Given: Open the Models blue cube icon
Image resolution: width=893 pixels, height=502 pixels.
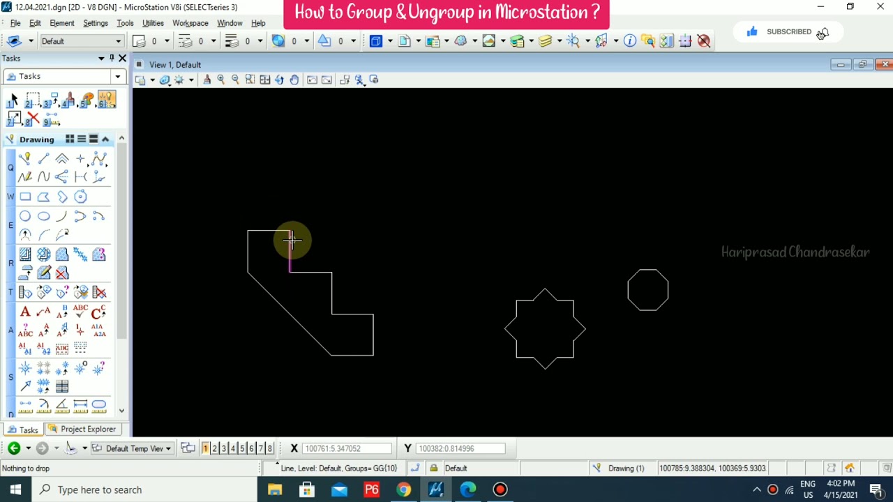Looking at the screenshot, I should pos(376,41).
